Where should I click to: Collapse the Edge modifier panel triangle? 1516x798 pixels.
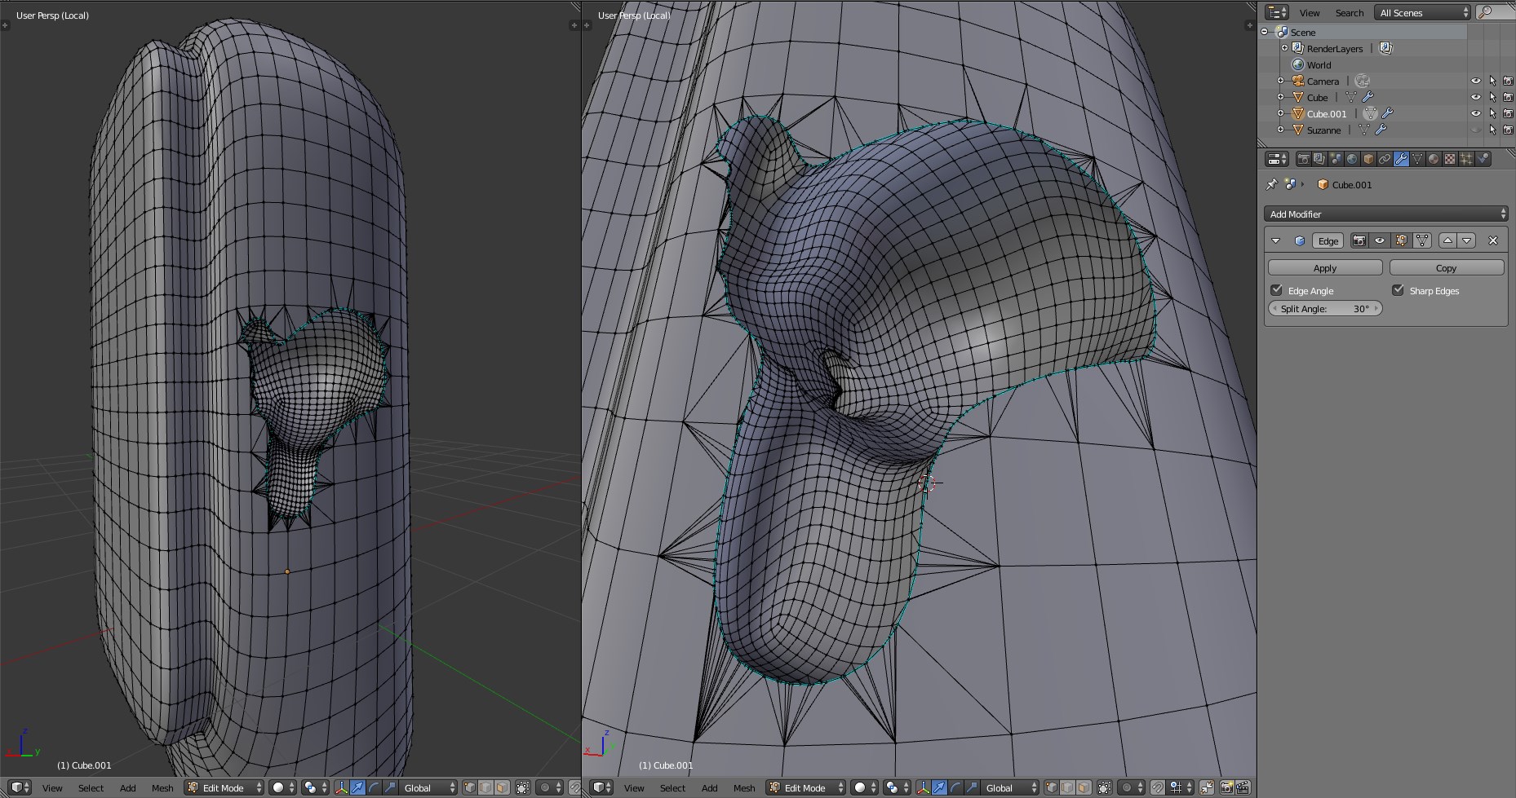pyautogui.click(x=1276, y=240)
